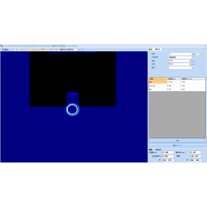
Task: Select the Average row in the results table
Action: tap(178, 86)
